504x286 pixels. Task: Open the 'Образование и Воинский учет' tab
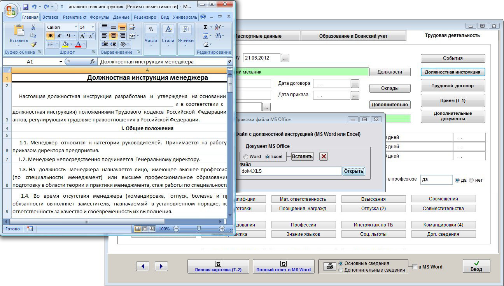[x=353, y=36]
